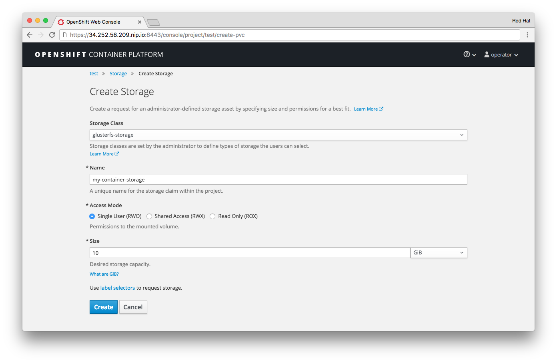
Task: Open the GiB size unit dropdown
Action: pyautogui.click(x=439, y=253)
